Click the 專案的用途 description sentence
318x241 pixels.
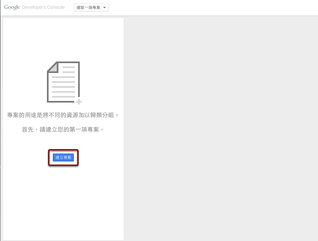pos(63,115)
